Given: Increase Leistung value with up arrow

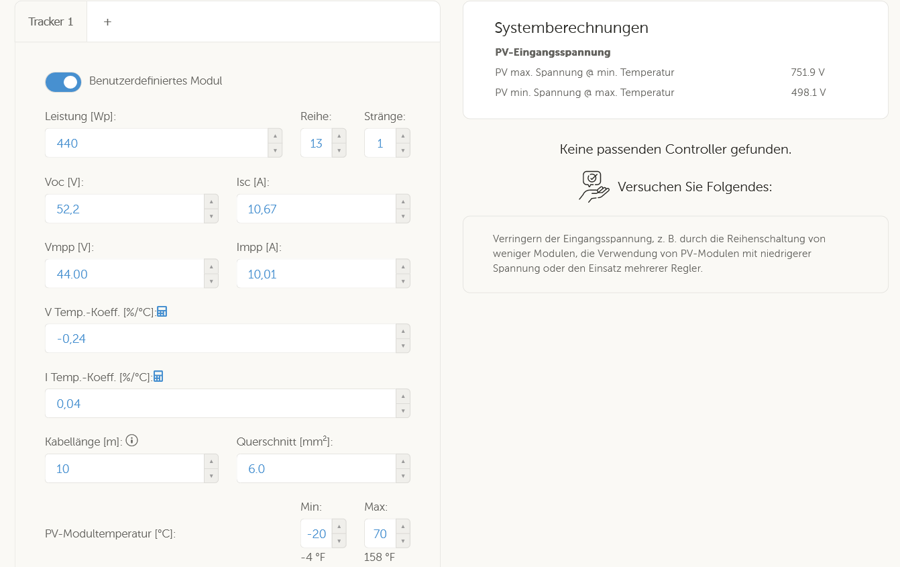Looking at the screenshot, I should [275, 136].
